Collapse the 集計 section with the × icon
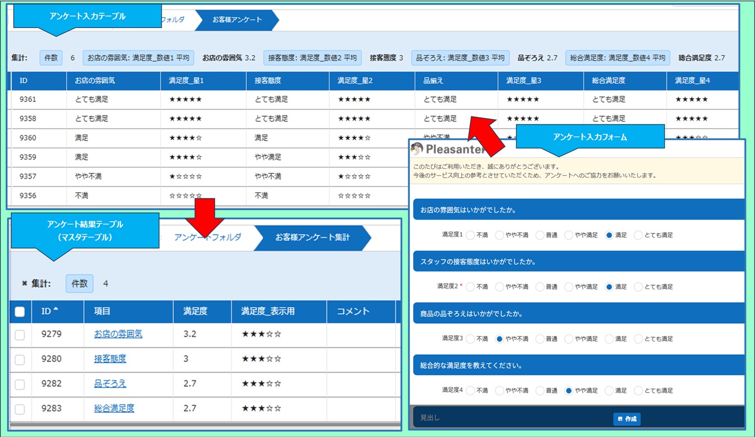Viewport: 755px width, 437px height. [x=24, y=283]
